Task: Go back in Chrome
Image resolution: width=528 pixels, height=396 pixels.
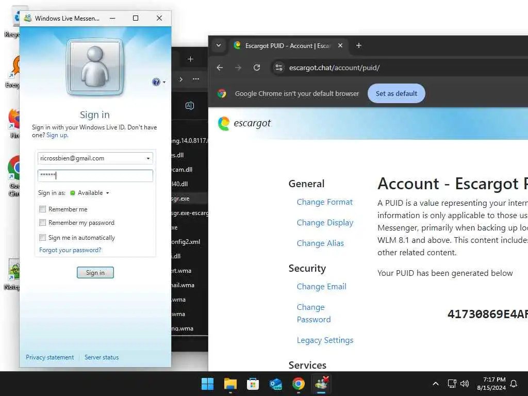Action: 220,68
